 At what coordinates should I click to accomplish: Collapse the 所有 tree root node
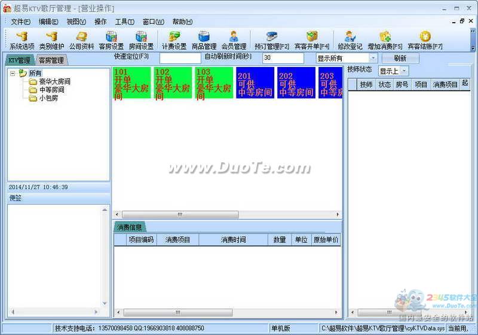click(x=13, y=73)
